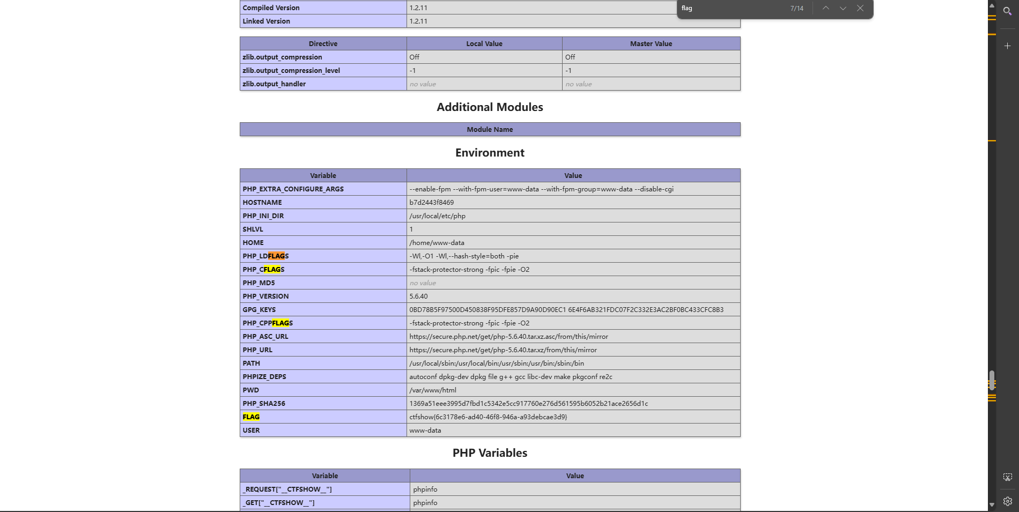Close the find bar
This screenshot has width=1019, height=512.
click(x=860, y=8)
